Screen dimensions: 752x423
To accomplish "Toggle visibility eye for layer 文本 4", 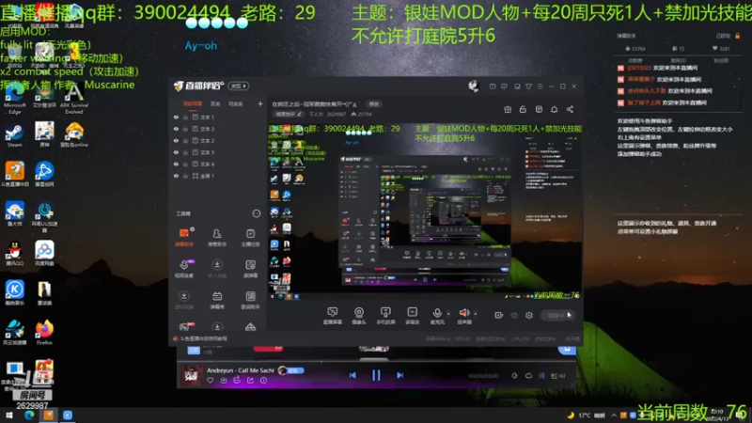I will [176, 164].
